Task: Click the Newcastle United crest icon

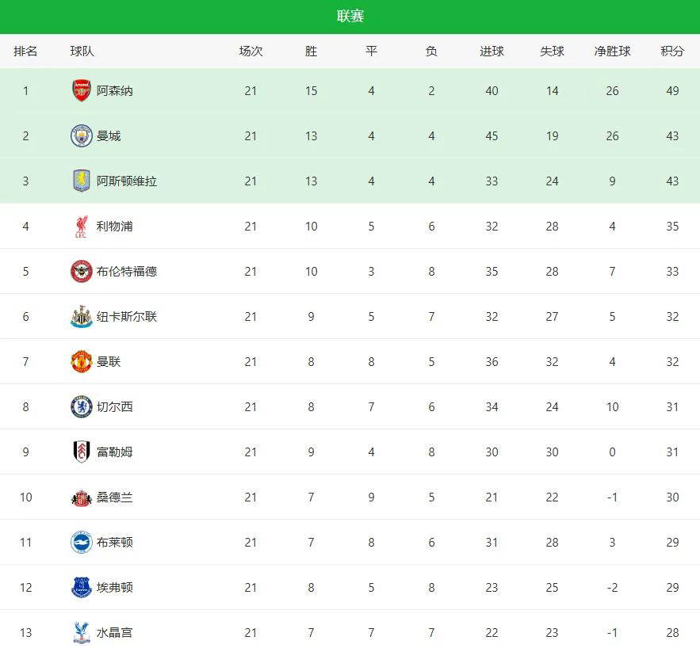Action: pos(81,317)
